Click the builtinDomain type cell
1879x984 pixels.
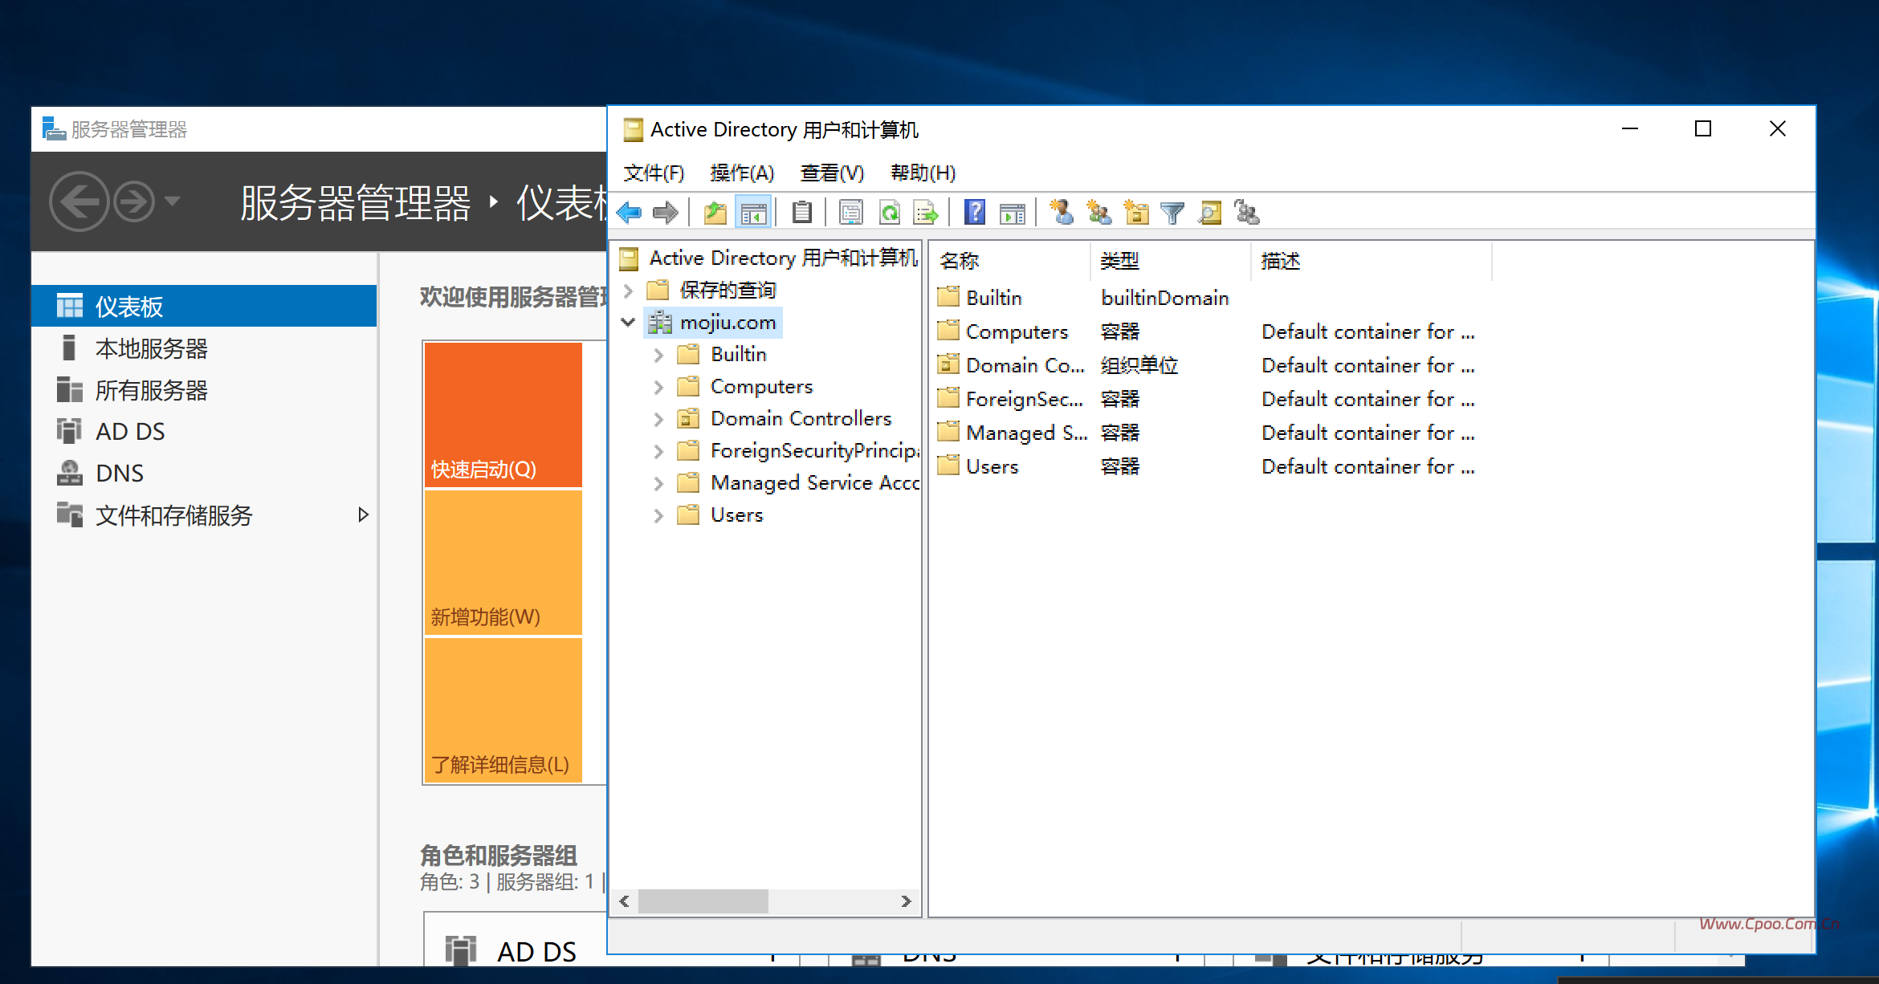(1164, 298)
